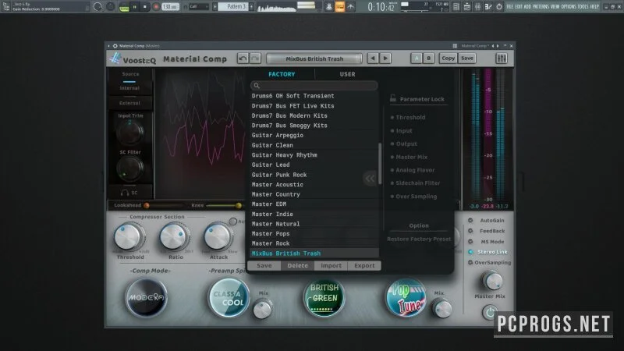624x351 pixels.
Task: Click the preset list scrollbar
Action: coord(380,164)
